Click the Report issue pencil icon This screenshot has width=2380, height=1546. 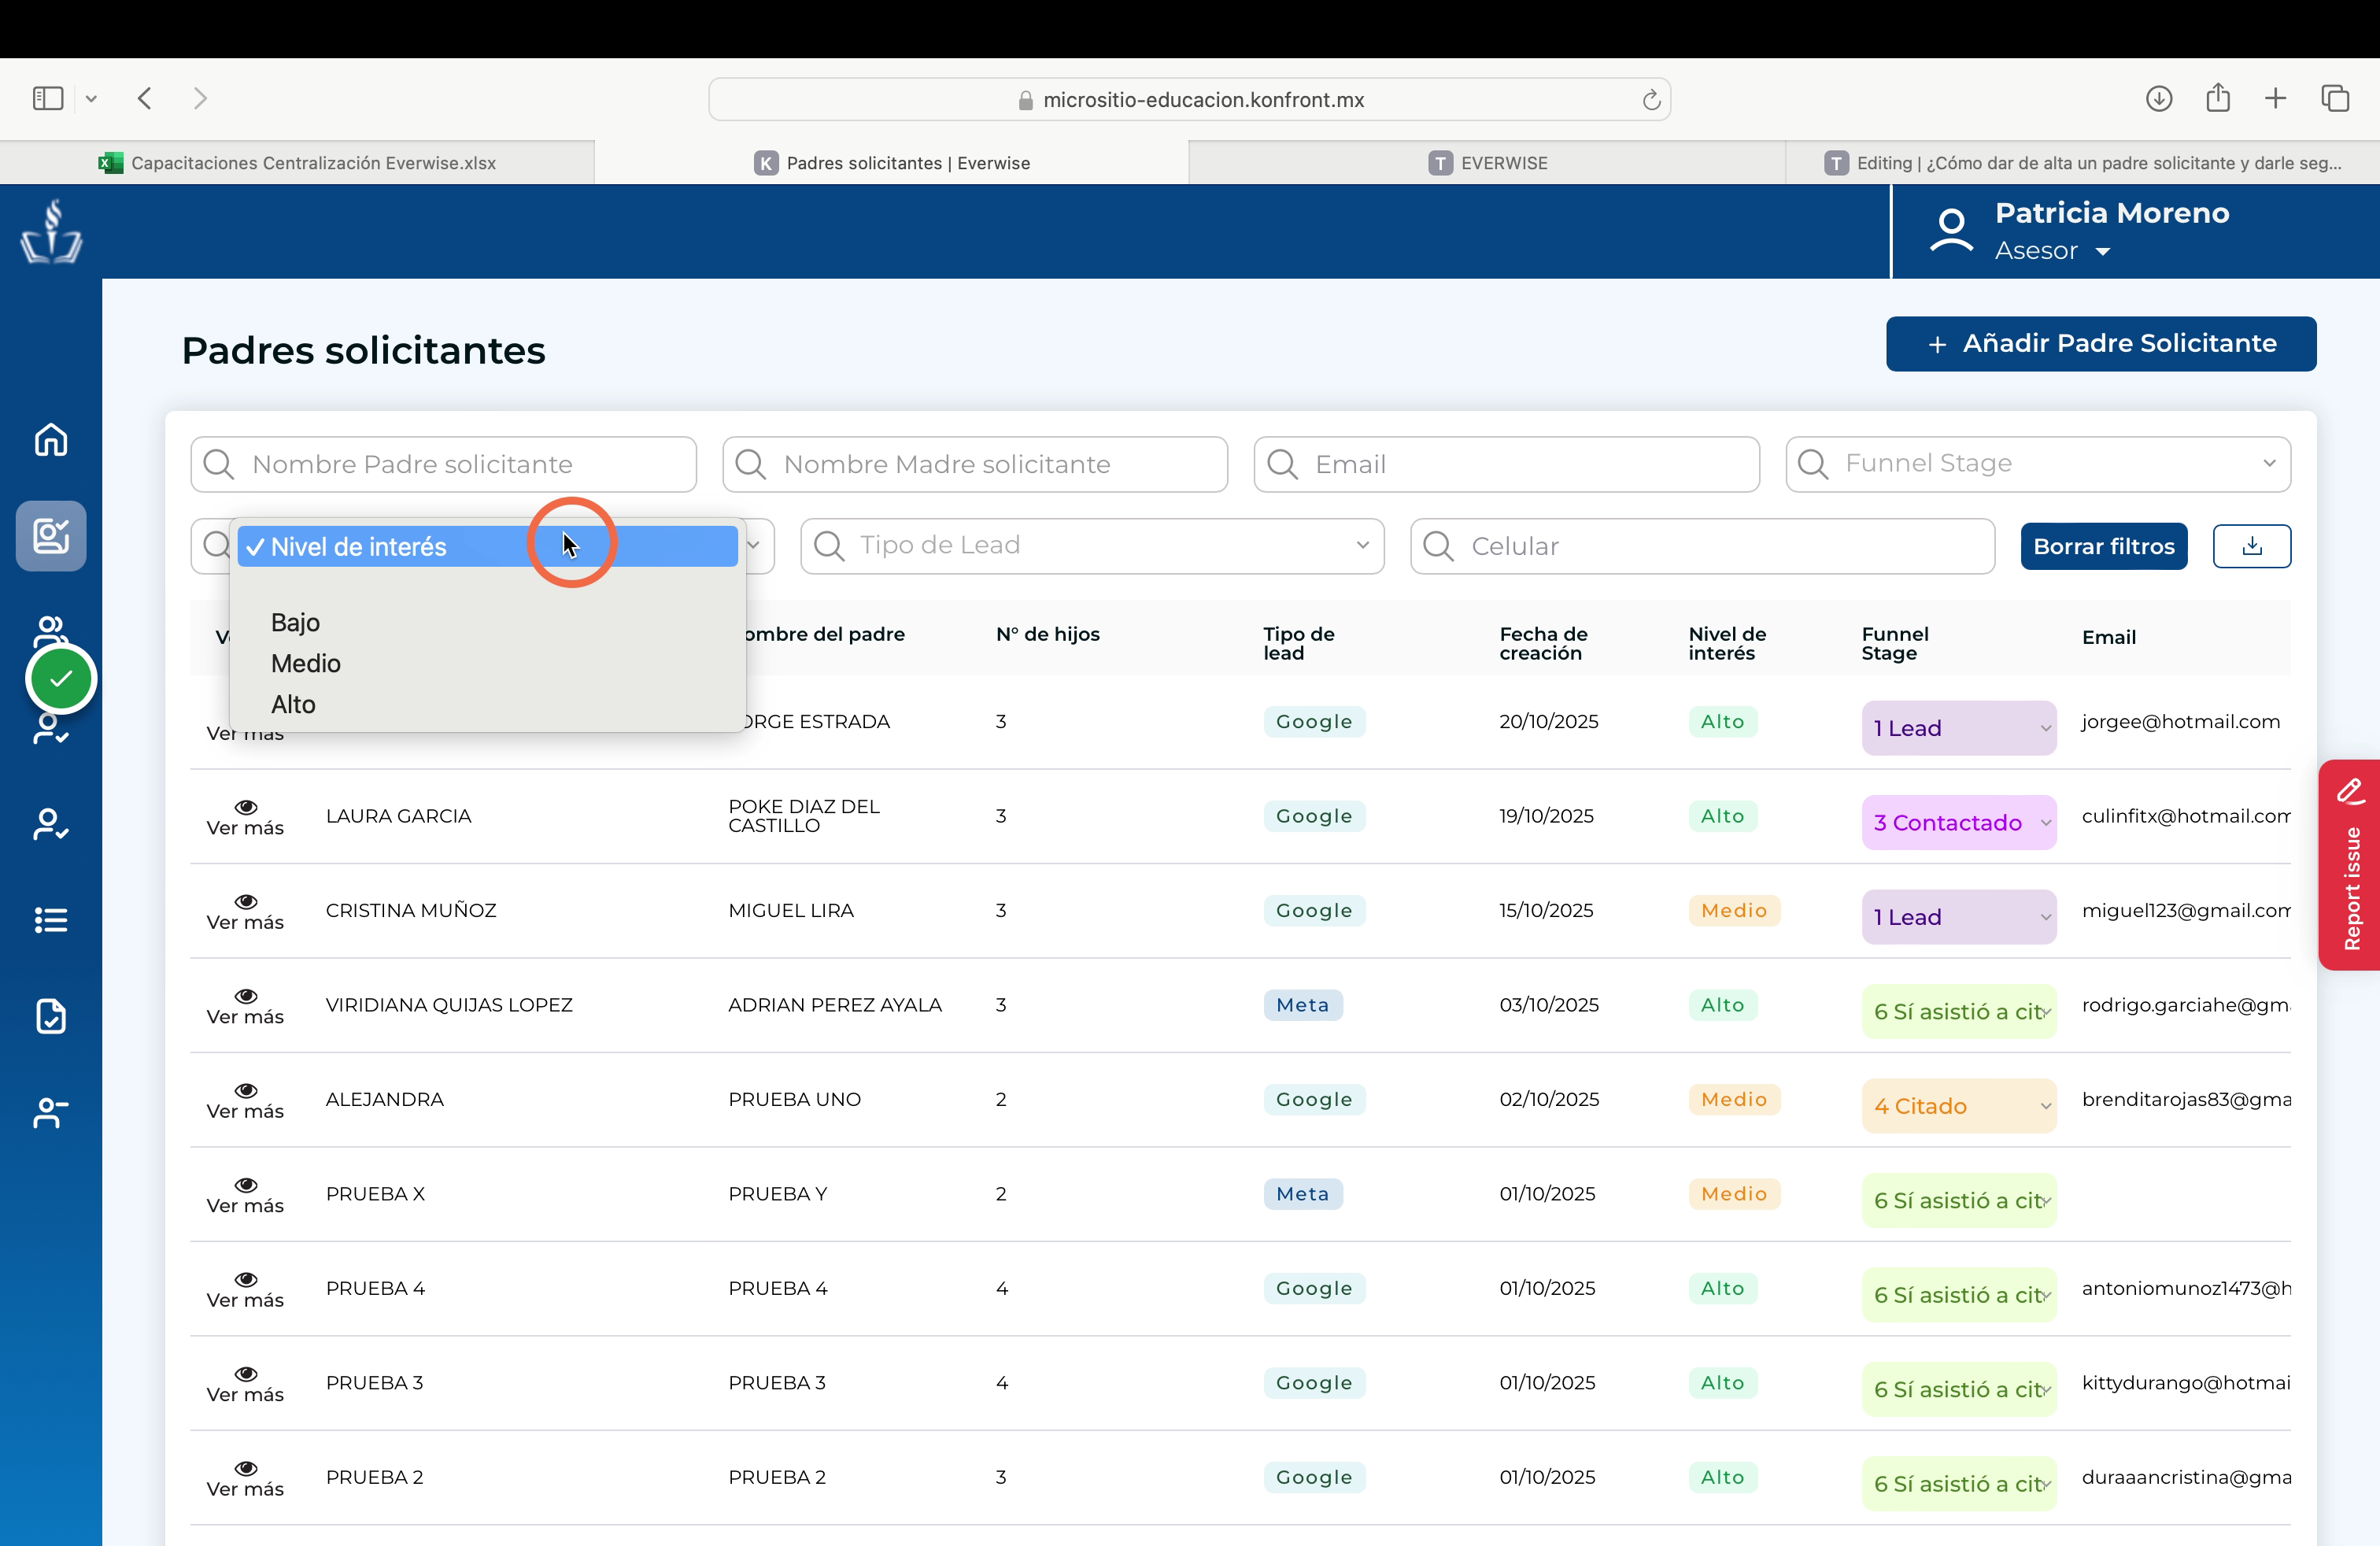(2350, 791)
